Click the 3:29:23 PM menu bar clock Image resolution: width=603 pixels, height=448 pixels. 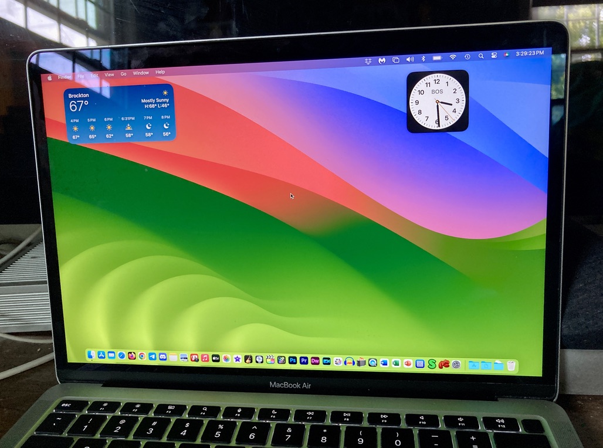tap(530, 53)
